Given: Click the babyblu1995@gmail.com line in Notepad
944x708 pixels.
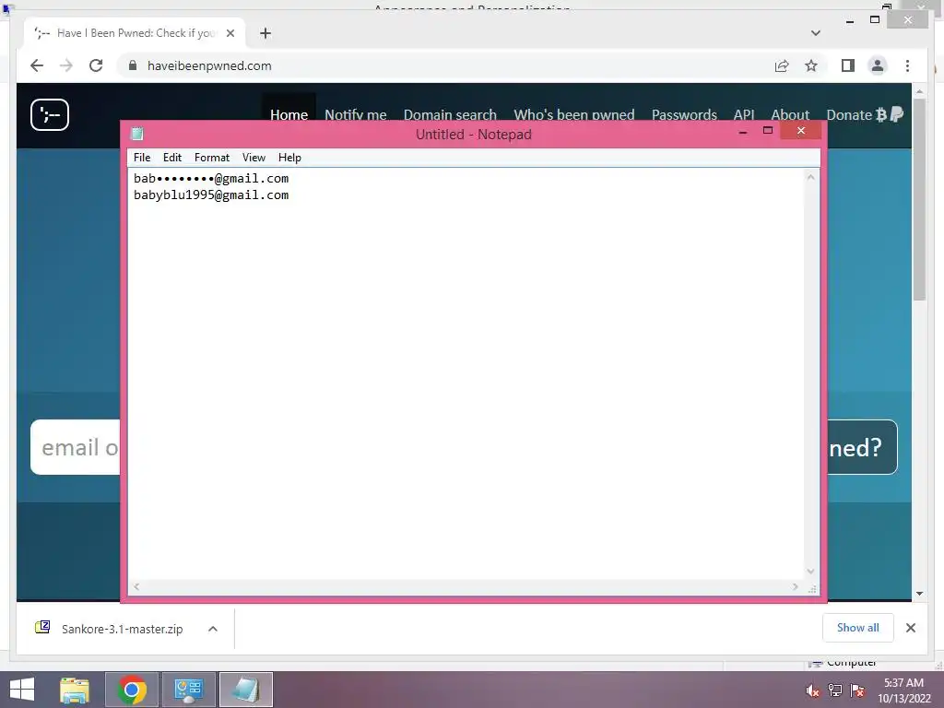Looking at the screenshot, I should pyautogui.click(x=211, y=195).
